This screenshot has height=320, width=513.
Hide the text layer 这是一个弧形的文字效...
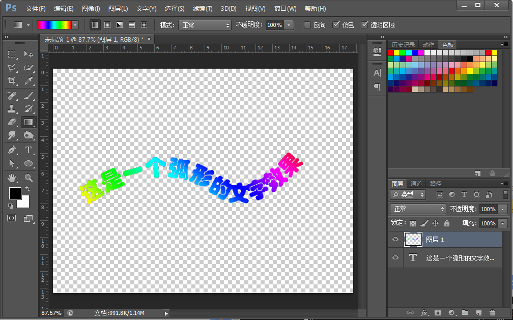click(395, 257)
